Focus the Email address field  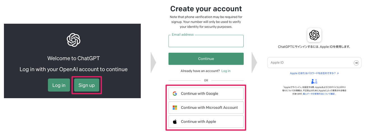[206, 42]
